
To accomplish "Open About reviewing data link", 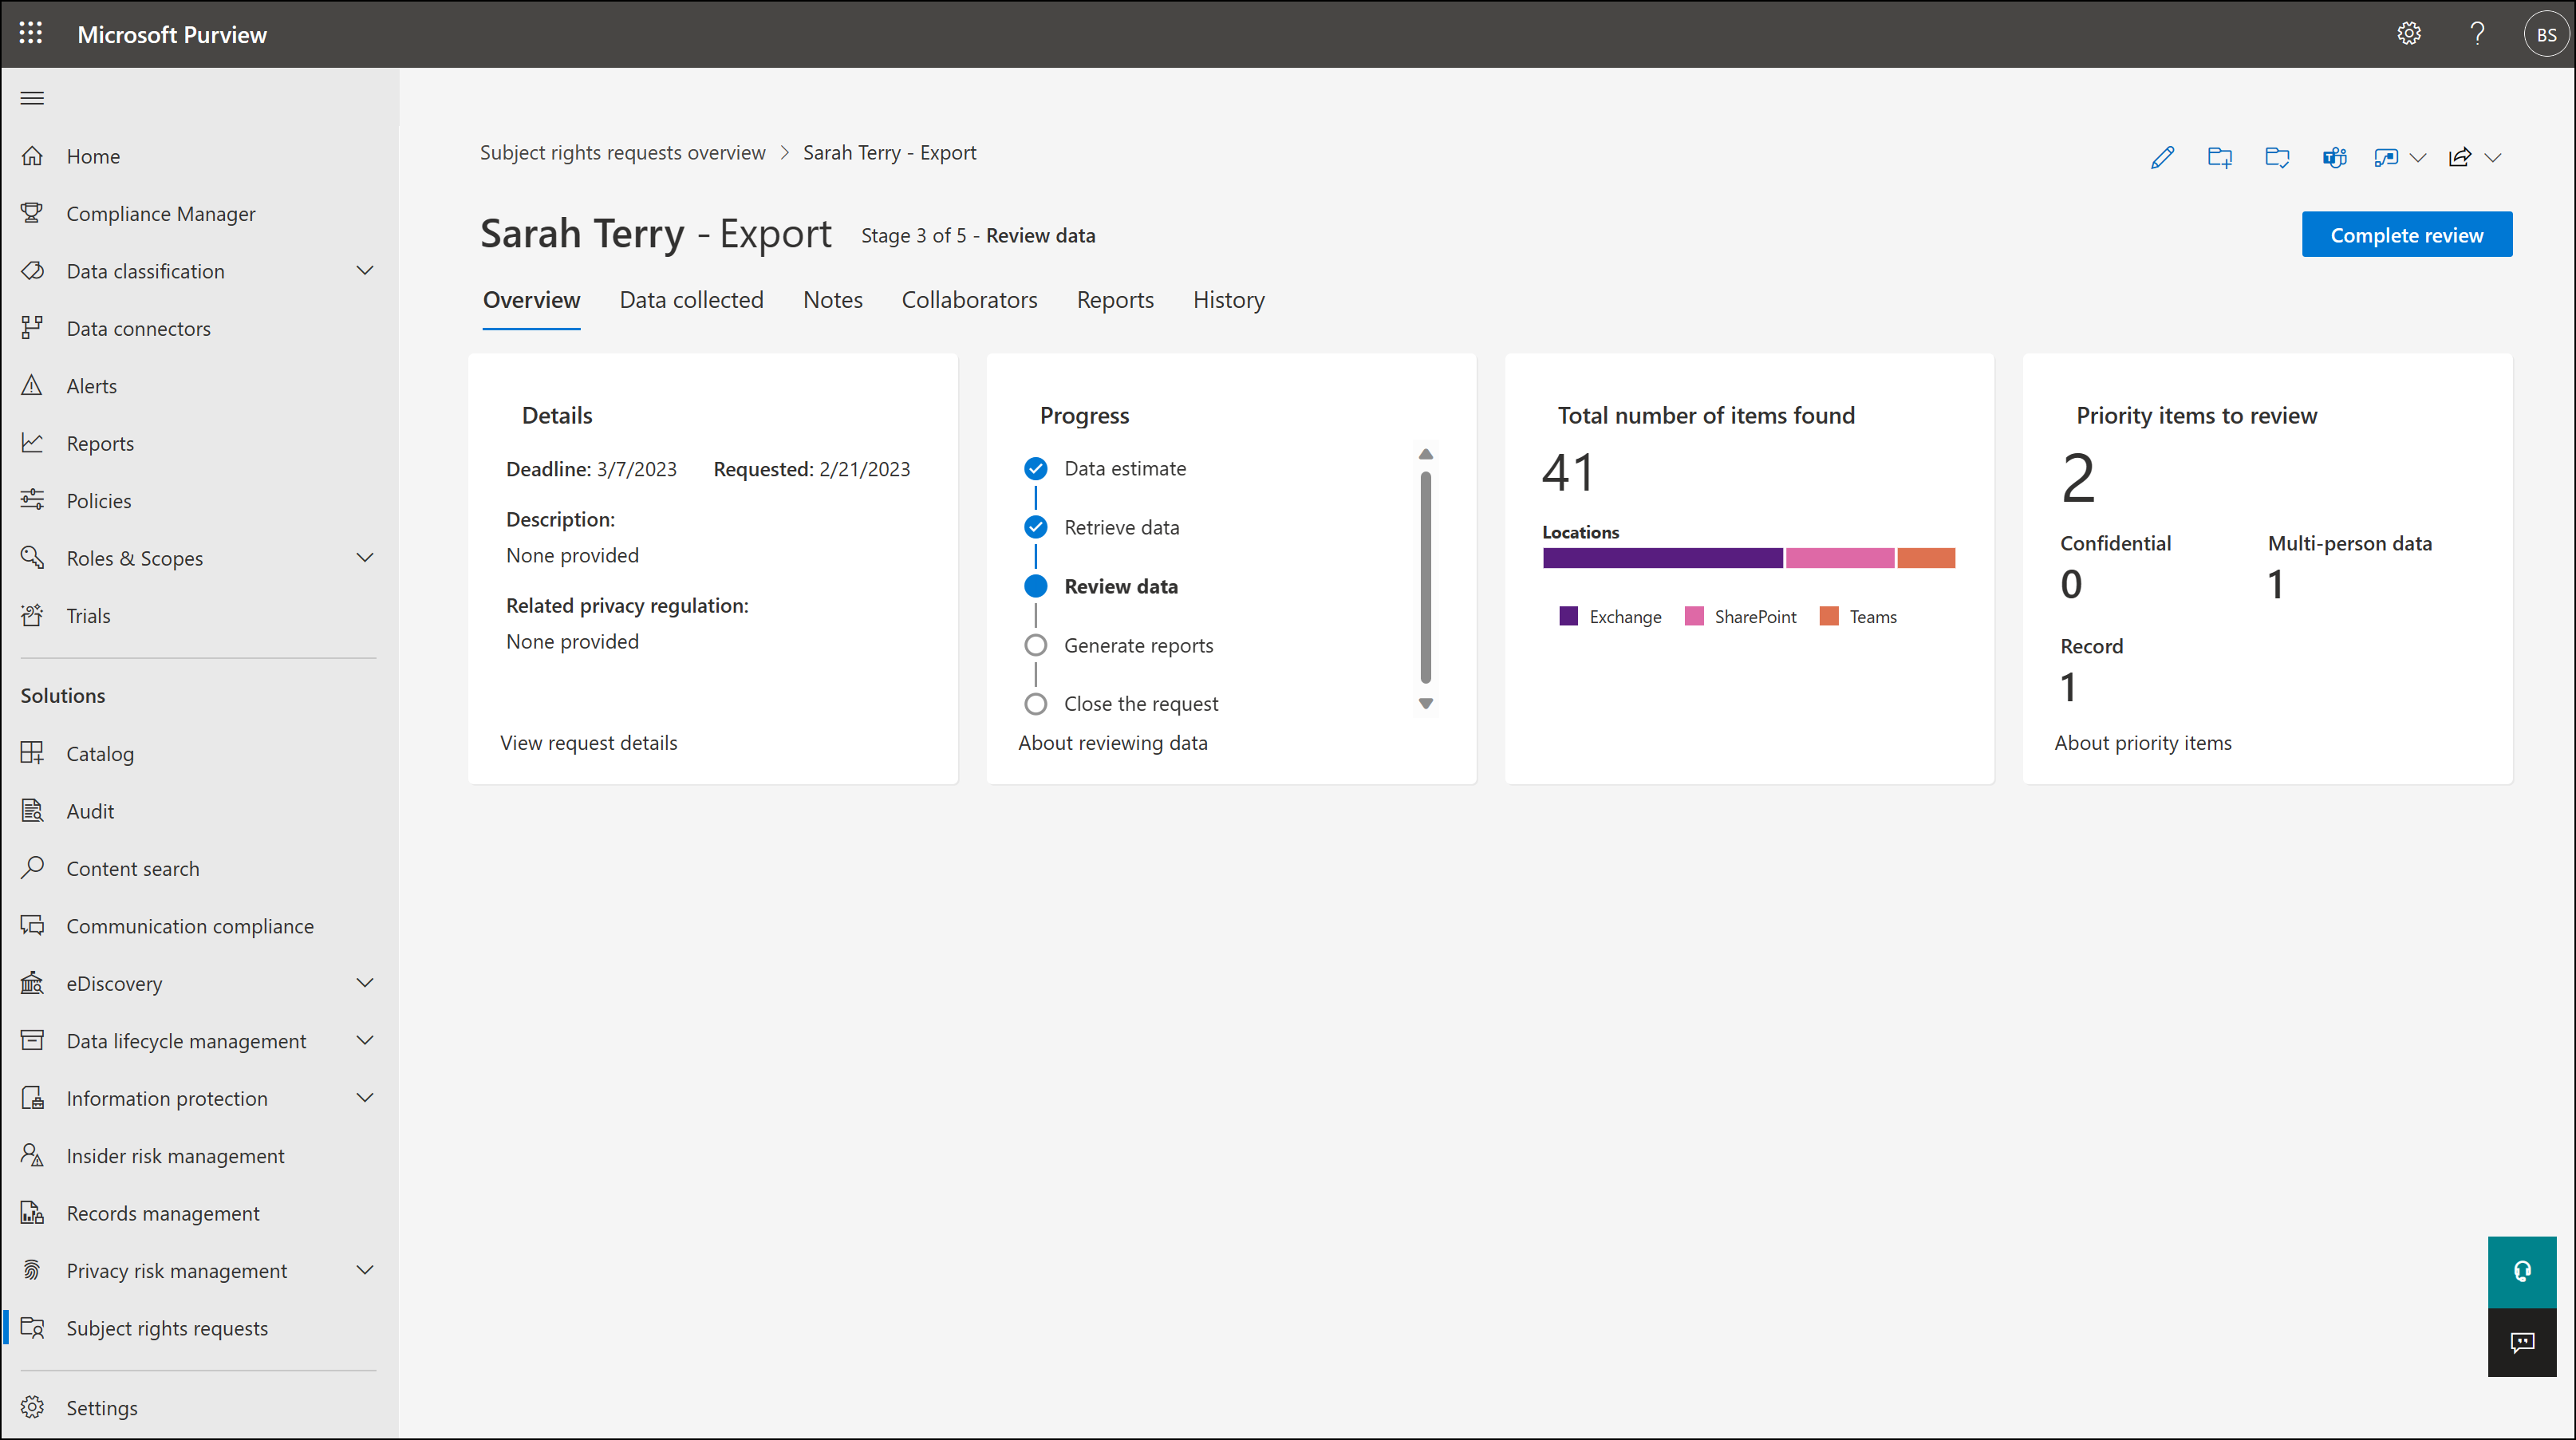I will [1113, 743].
